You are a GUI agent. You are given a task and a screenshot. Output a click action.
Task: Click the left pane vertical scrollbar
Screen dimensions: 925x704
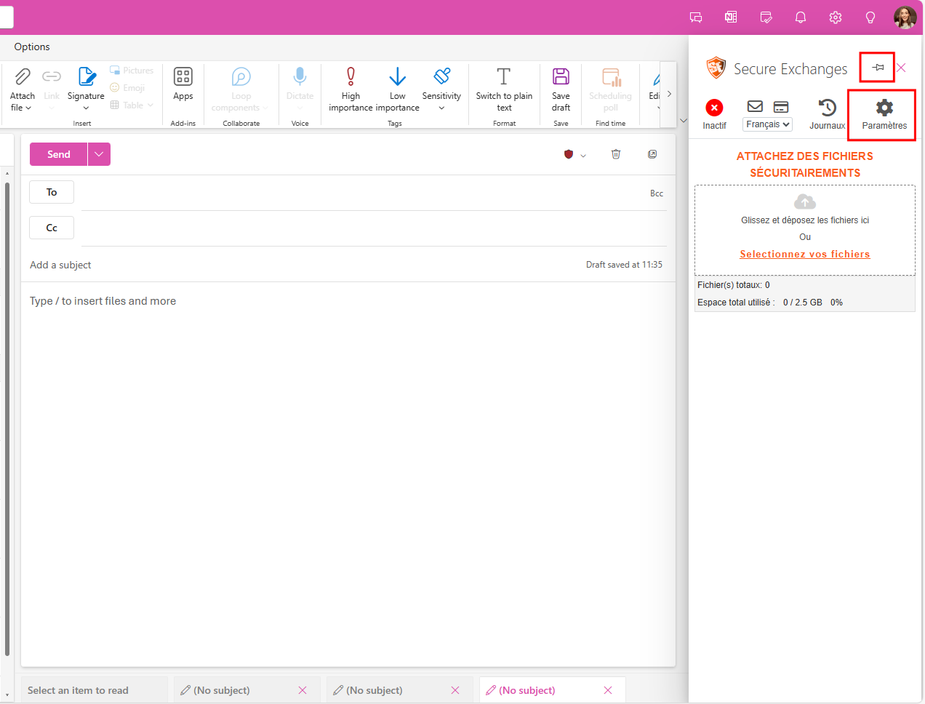point(7,418)
